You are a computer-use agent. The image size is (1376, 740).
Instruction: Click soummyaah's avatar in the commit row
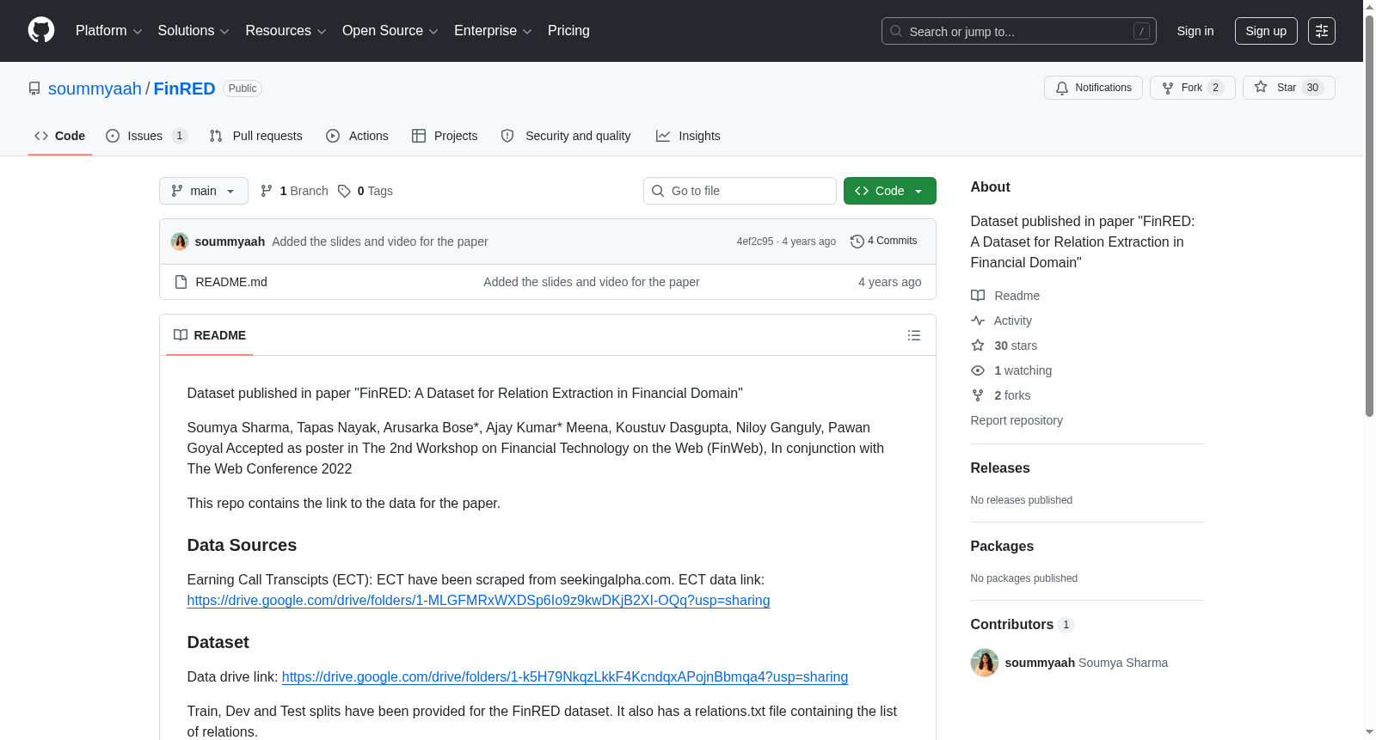pos(180,242)
